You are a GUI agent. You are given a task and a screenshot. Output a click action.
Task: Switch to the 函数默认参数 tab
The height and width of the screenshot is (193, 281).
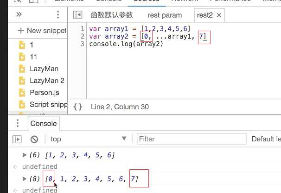pyautogui.click(x=112, y=15)
